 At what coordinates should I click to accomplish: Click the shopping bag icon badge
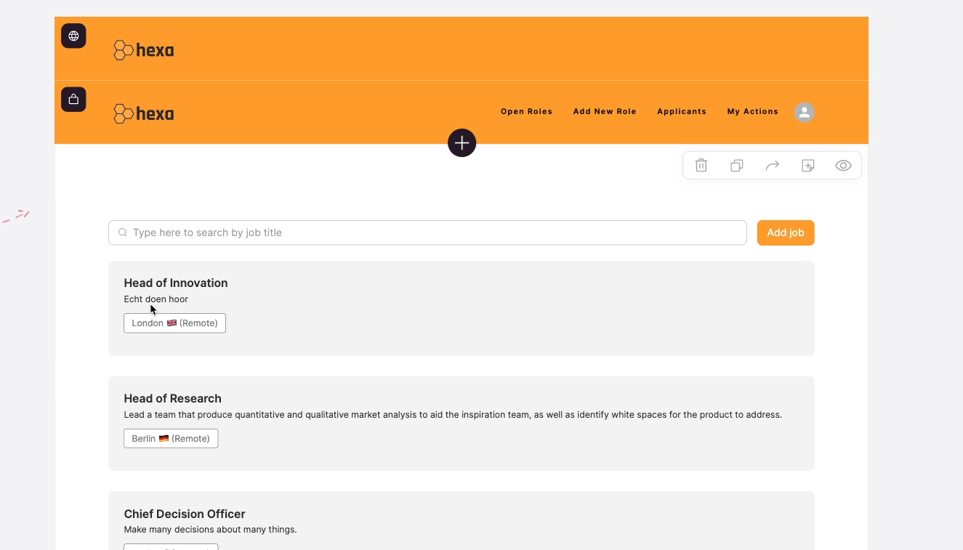click(x=73, y=100)
